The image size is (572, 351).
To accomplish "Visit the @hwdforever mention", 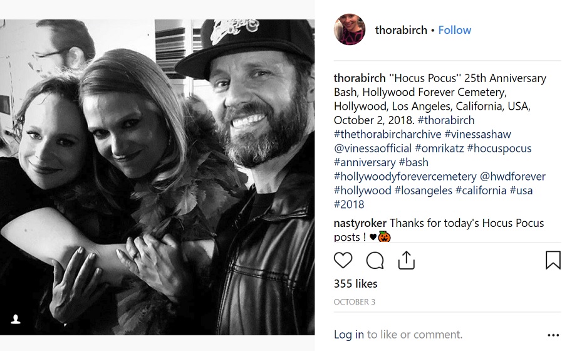I will pos(512,177).
